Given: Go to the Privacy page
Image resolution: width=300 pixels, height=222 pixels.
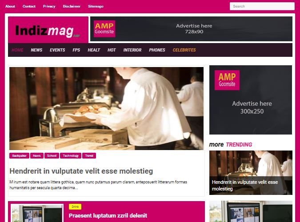Looking at the screenshot, I should 49,6.
